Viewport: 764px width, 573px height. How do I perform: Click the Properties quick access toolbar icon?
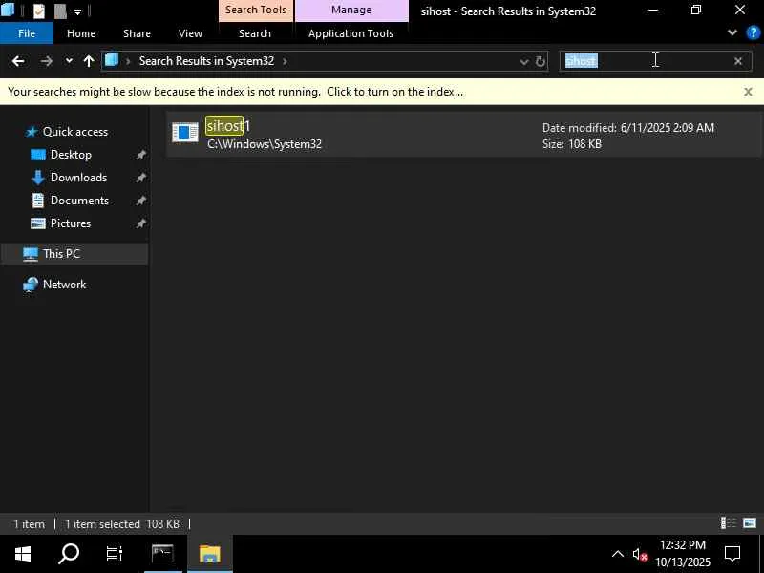(x=38, y=11)
